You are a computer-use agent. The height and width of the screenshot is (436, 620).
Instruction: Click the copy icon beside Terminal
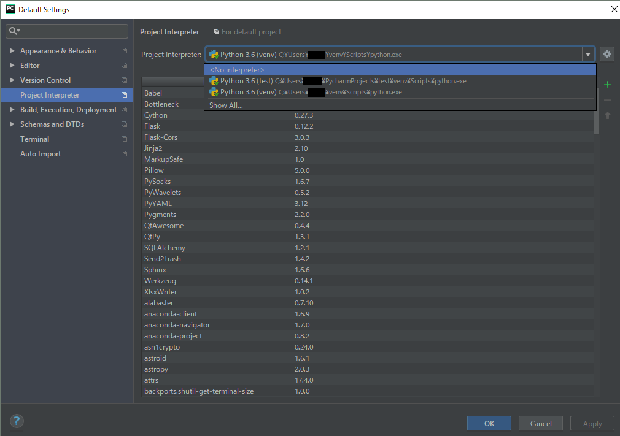[x=124, y=139]
